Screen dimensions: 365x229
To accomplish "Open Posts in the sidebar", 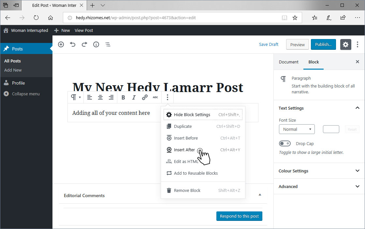I will (26, 48).
